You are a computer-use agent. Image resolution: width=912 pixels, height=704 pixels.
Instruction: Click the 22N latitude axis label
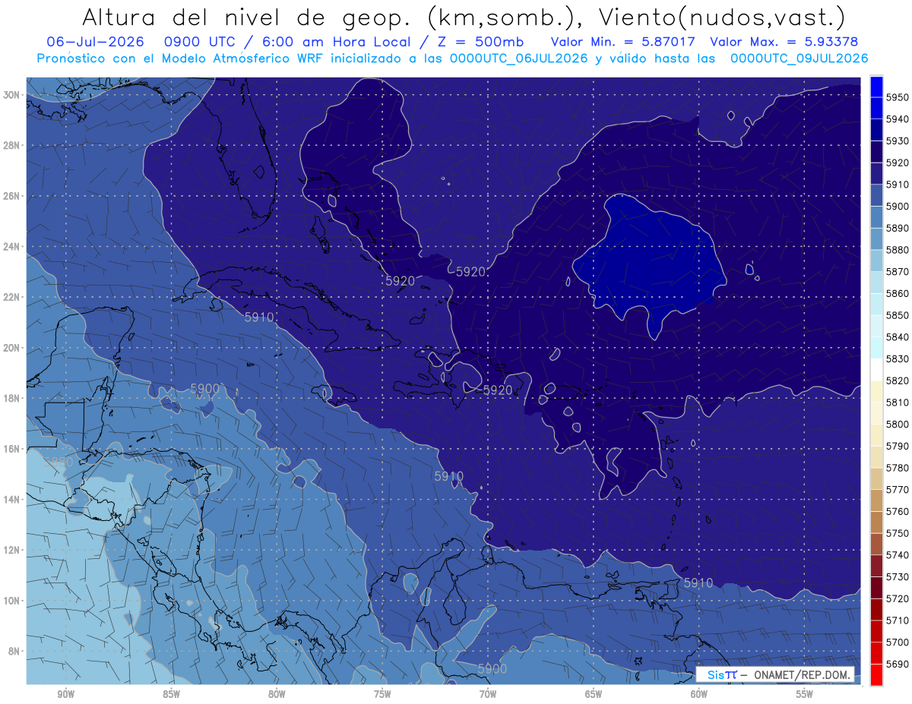click(x=11, y=297)
